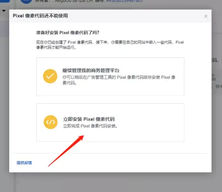Screen dimensions: 222x192
Task: Expand the dropdown arrow in the background sidebar
Action: (4, 11)
